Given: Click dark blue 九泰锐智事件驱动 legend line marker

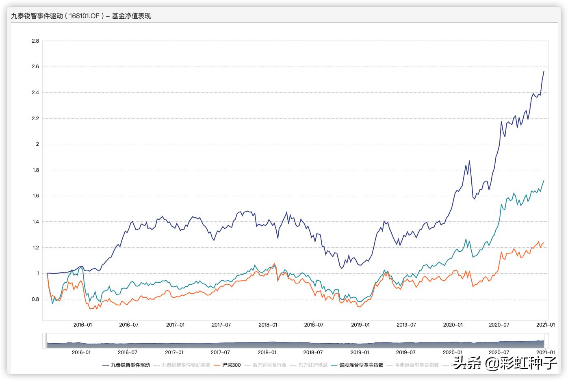Looking at the screenshot, I should [106, 365].
